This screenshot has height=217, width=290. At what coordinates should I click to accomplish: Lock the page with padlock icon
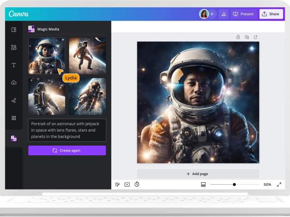point(238,37)
